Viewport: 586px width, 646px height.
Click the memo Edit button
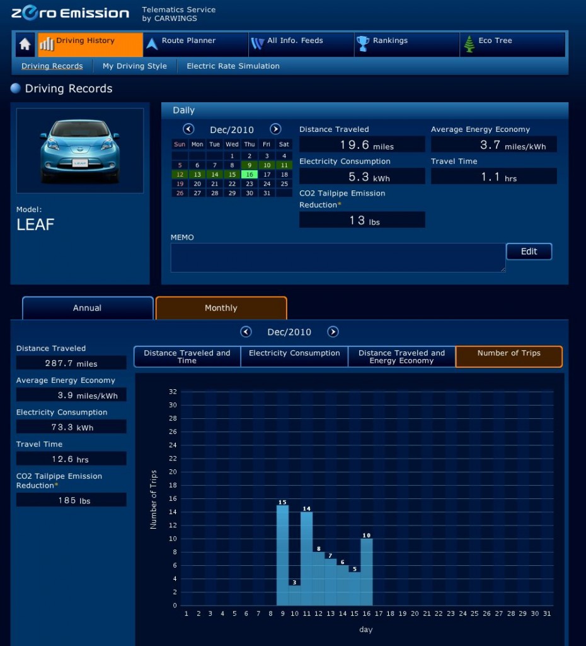tap(529, 251)
